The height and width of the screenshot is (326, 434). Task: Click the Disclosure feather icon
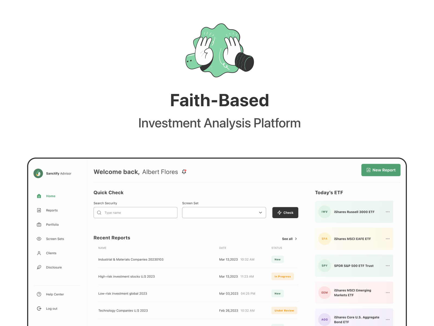coord(39,267)
